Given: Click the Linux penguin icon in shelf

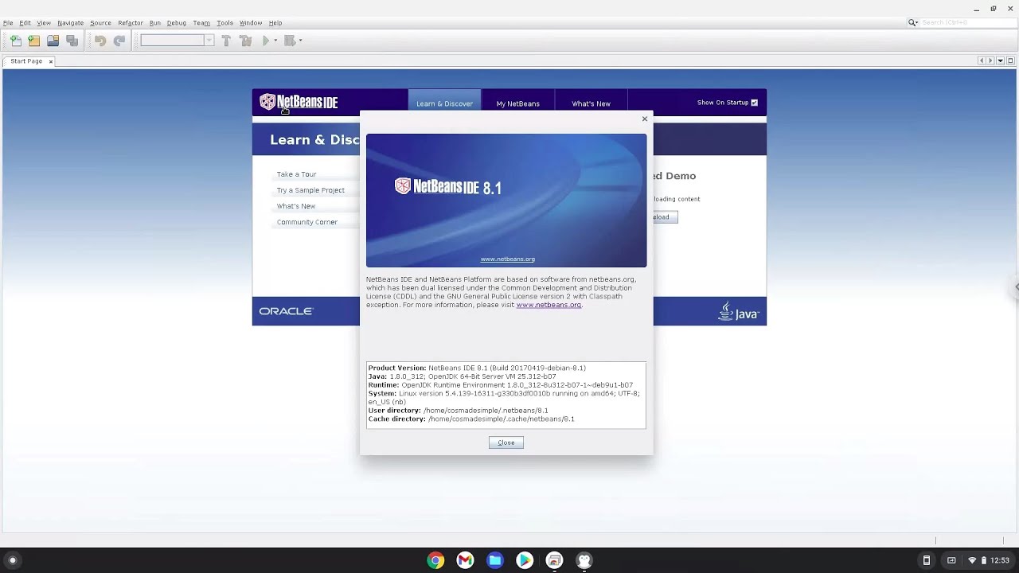Looking at the screenshot, I should coord(584,560).
